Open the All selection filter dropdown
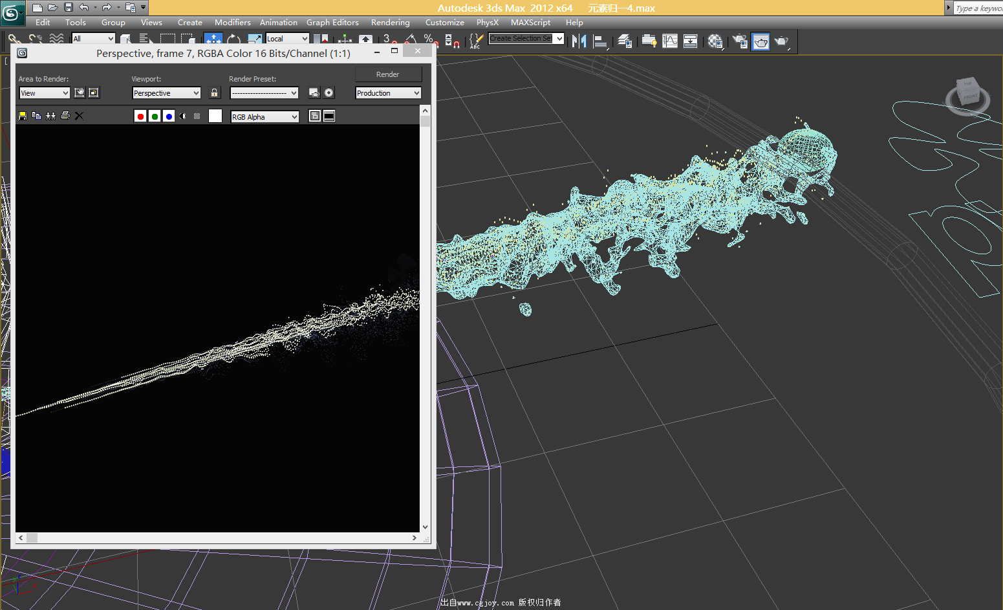Viewport: 1003px width, 610px height. click(93, 39)
